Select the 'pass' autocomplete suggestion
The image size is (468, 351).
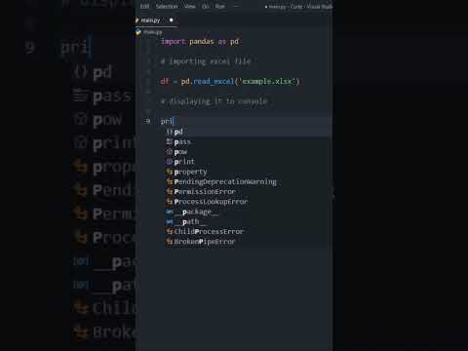249,141
